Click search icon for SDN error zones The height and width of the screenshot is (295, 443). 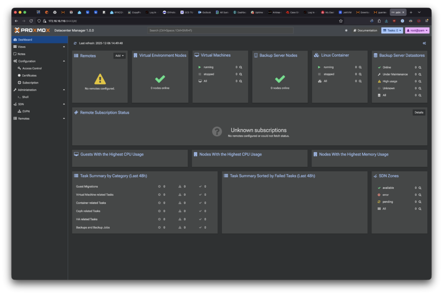point(420,195)
